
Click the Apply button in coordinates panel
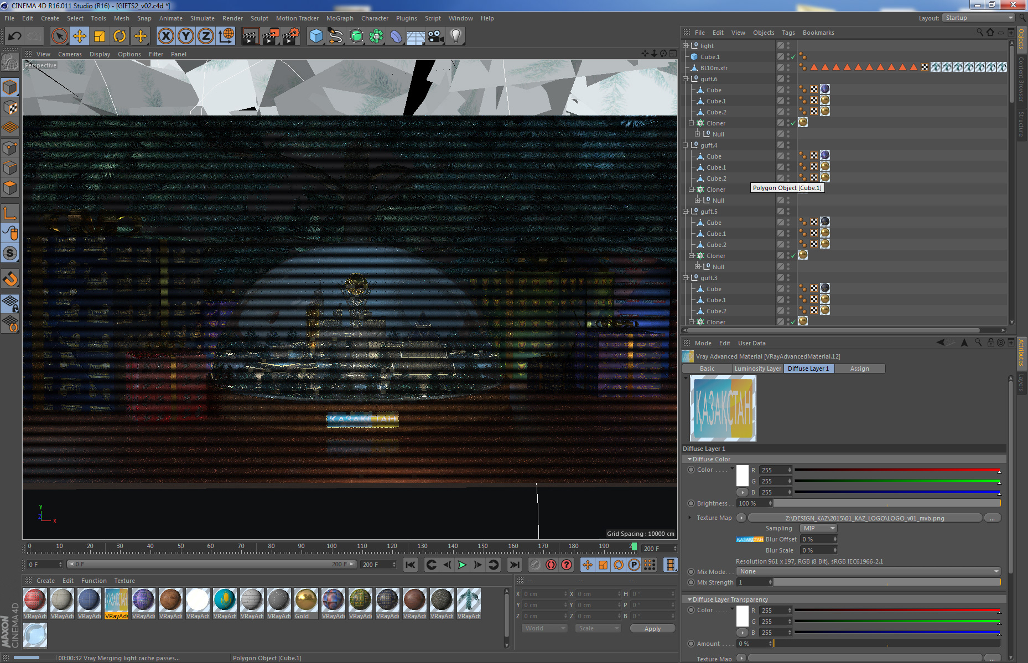652,629
